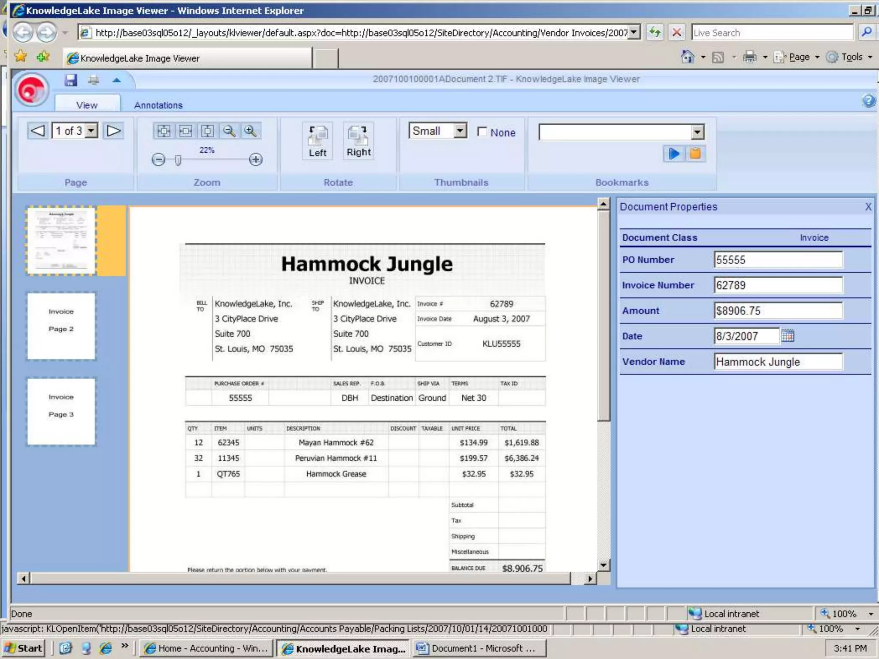Screen dimensions: 879x659
Task: Switch to the Annotations tab
Action: click(158, 105)
